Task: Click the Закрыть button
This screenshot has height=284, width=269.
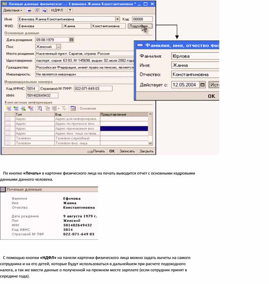Action: [x=146, y=151]
